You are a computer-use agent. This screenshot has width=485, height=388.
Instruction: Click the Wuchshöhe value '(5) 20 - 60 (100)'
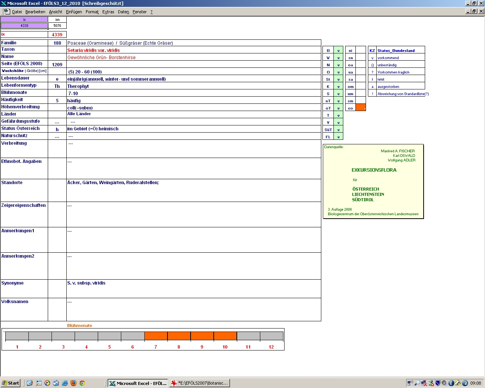point(85,72)
